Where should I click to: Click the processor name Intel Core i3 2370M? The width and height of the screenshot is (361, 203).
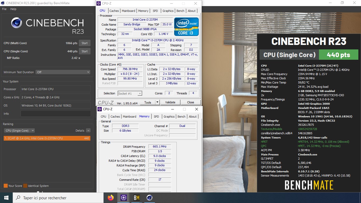coord(145,20)
